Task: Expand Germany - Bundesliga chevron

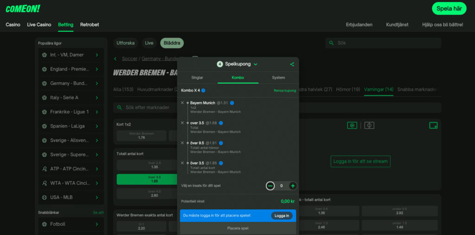Action: coord(97,84)
